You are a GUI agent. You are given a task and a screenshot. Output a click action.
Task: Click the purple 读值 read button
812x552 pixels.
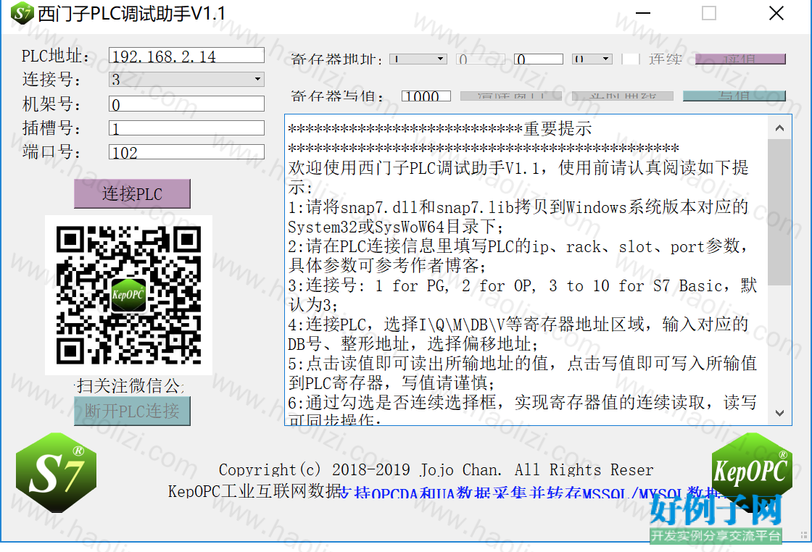(x=740, y=59)
